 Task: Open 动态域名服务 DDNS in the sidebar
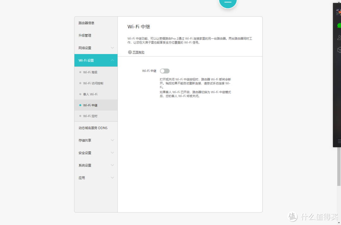click(96, 128)
